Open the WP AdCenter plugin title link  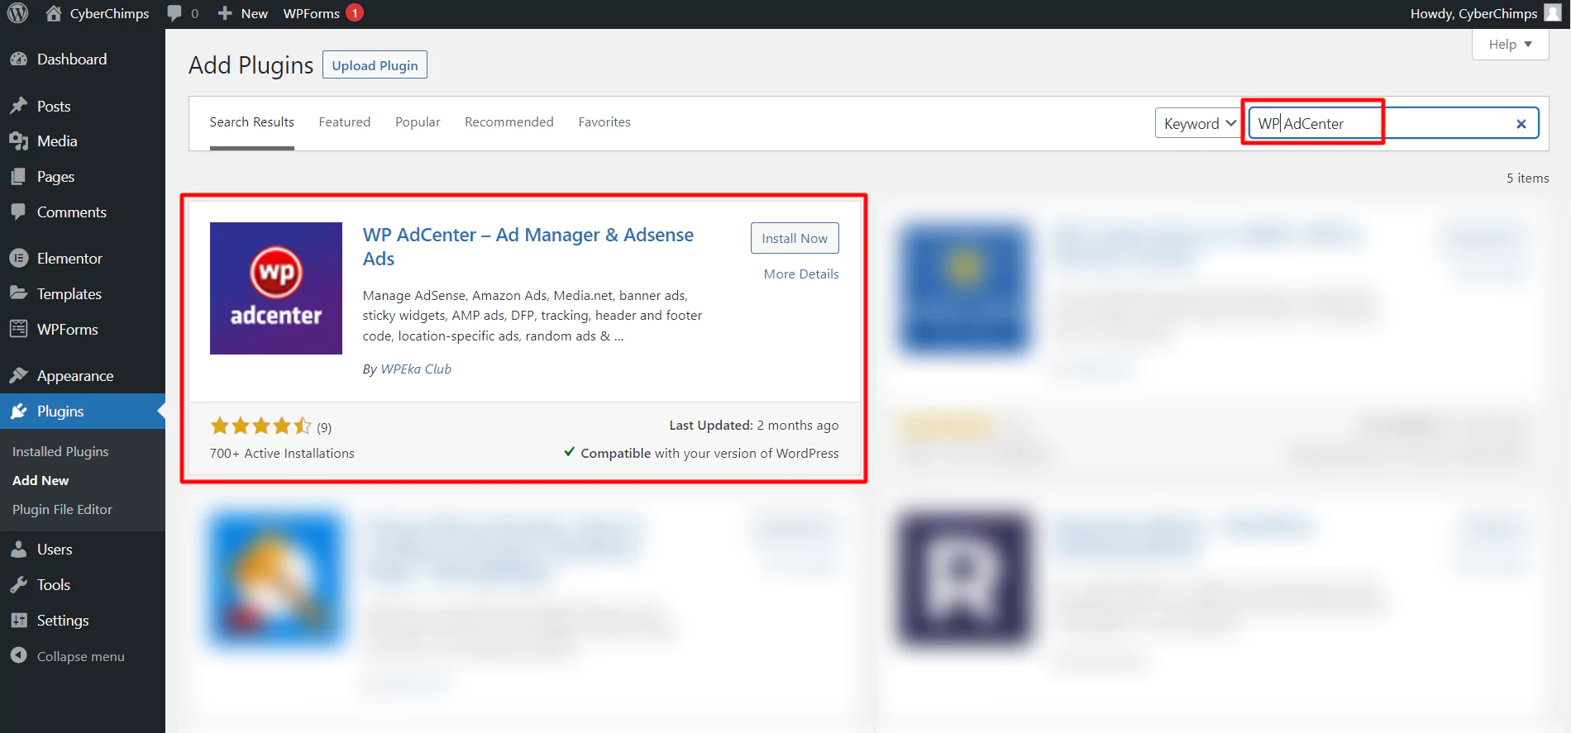(528, 246)
